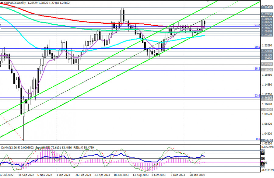Click the 18 Jun 2023 date label
The image size is (274, 178).
[121, 175]
